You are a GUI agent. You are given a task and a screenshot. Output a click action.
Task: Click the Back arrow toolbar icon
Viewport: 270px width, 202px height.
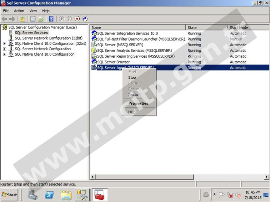pyautogui.click(x=4, y=19)
